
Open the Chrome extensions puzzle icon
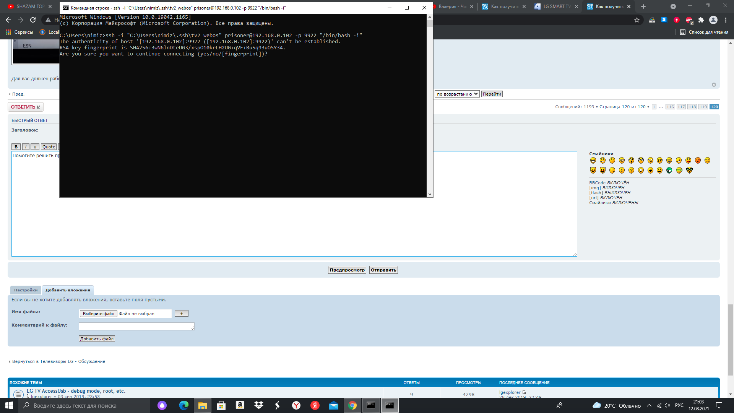[x=701, y=20]
